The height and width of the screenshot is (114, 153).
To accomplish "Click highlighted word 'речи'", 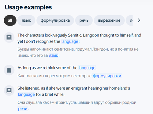I will (x=23, y=109).
